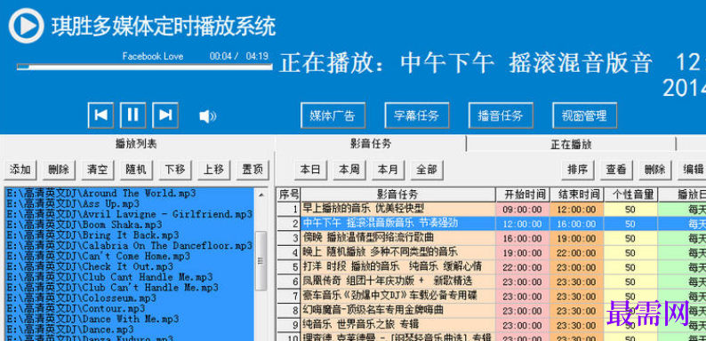Open the 媒体广告 panel
Screen dimensions: 706x341
point(333,115)
